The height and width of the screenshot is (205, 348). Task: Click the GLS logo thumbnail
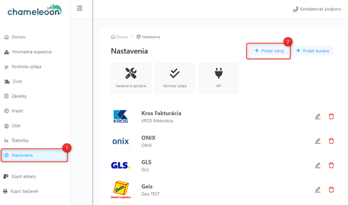click(120, 165)
